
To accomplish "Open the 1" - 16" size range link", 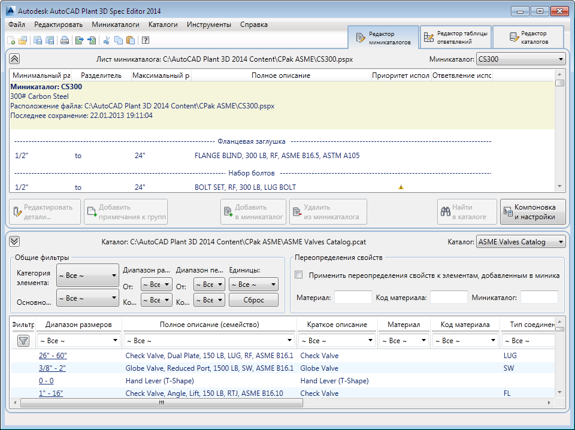I will click(51, 393).
